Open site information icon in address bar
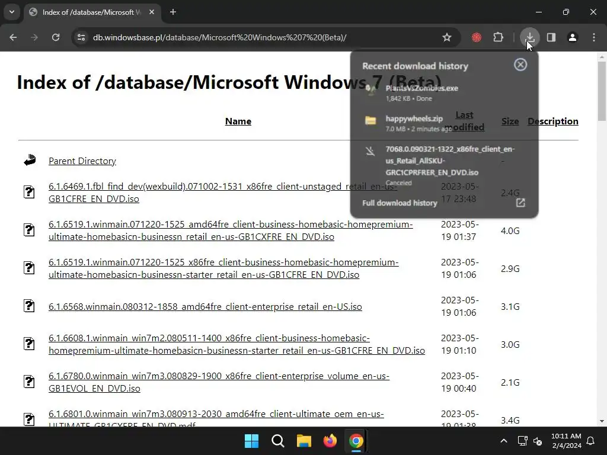 pyautogui.click(x=81, y=37)
